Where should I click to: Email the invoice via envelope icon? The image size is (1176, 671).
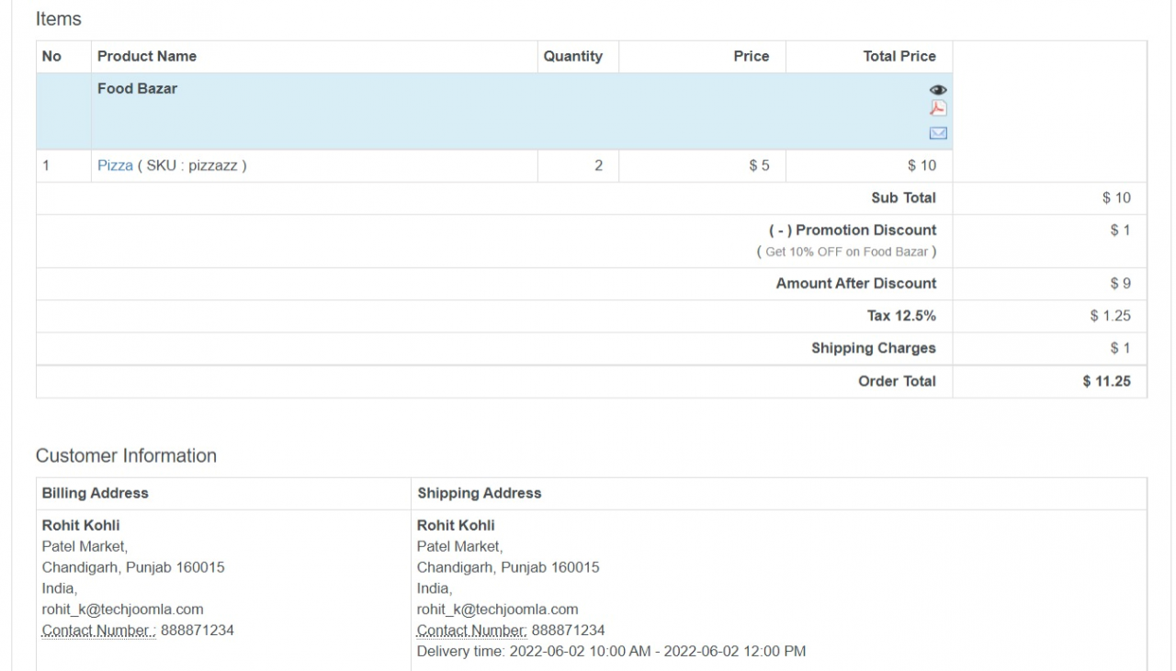click(x=938, y=133)
